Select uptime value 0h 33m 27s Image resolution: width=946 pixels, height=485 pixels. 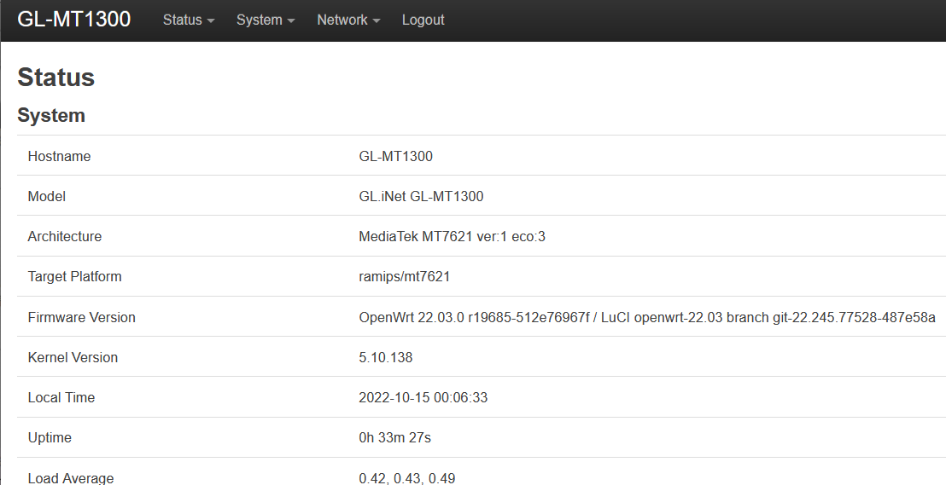(395, 437)
